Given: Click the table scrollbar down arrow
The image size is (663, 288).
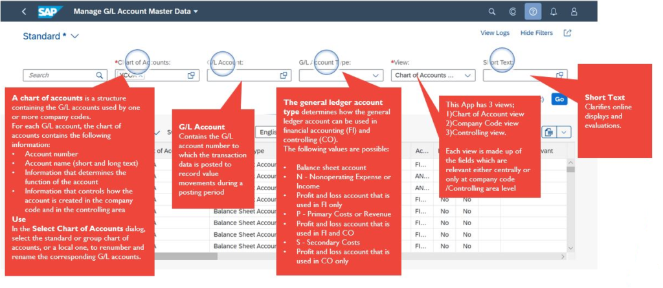Looking at the screenshot, I should click(571, 249).
